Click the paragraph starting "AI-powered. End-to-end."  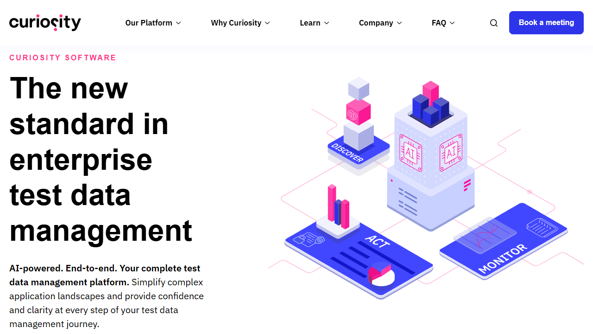(107, 296)
